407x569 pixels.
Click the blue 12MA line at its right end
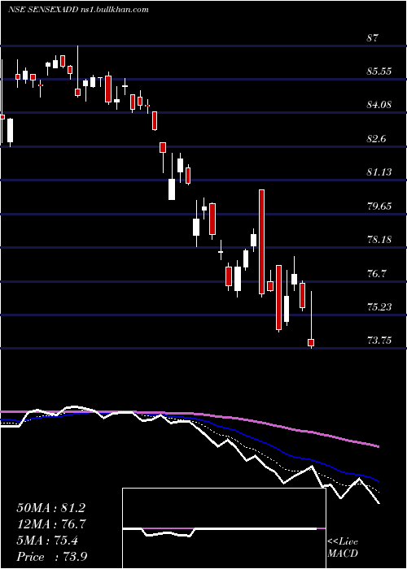pos(378,481)
